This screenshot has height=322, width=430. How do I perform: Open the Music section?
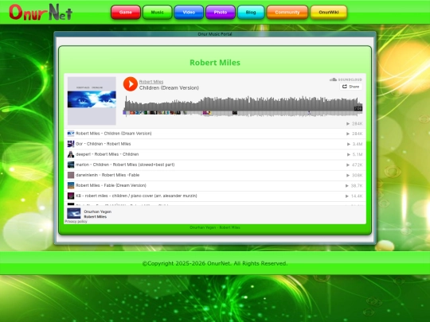[158, 12]
